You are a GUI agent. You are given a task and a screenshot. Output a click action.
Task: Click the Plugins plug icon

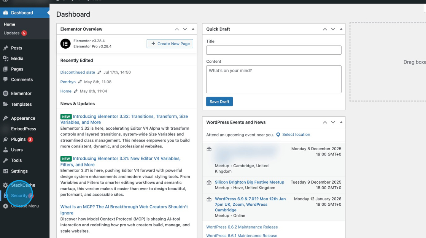pyautogui.click(x=5, y=140)
